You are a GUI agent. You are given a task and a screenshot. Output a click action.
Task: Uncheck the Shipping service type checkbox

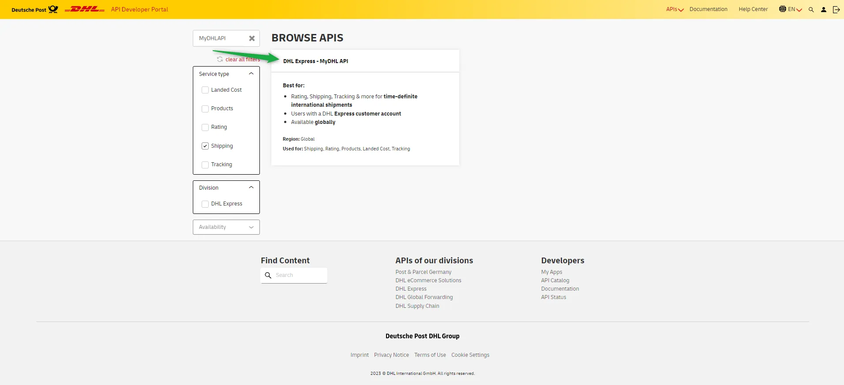[205, 146]
